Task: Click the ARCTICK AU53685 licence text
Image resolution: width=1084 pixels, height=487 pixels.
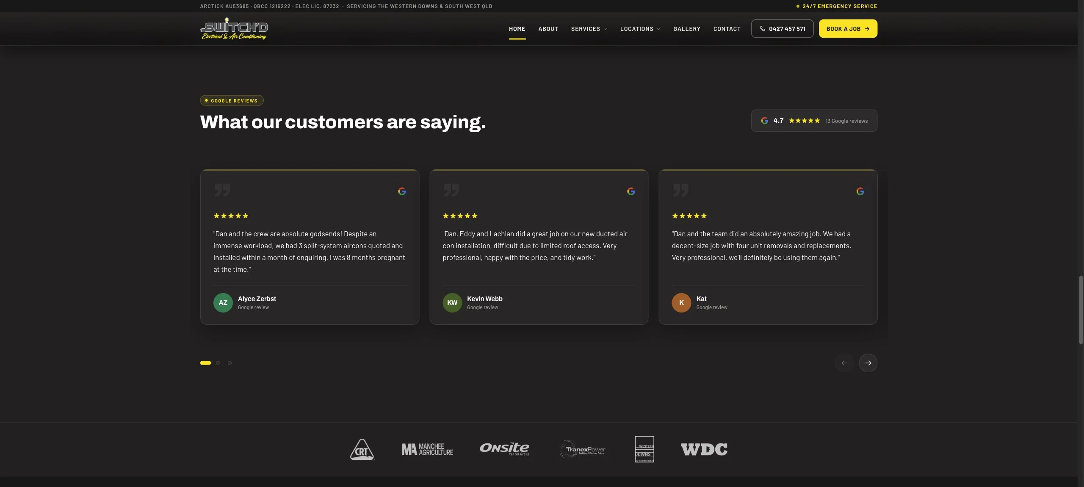Action: click(224, 6)
